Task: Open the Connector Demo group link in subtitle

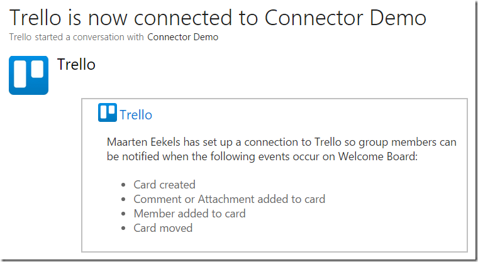Action: click(182, 37)
